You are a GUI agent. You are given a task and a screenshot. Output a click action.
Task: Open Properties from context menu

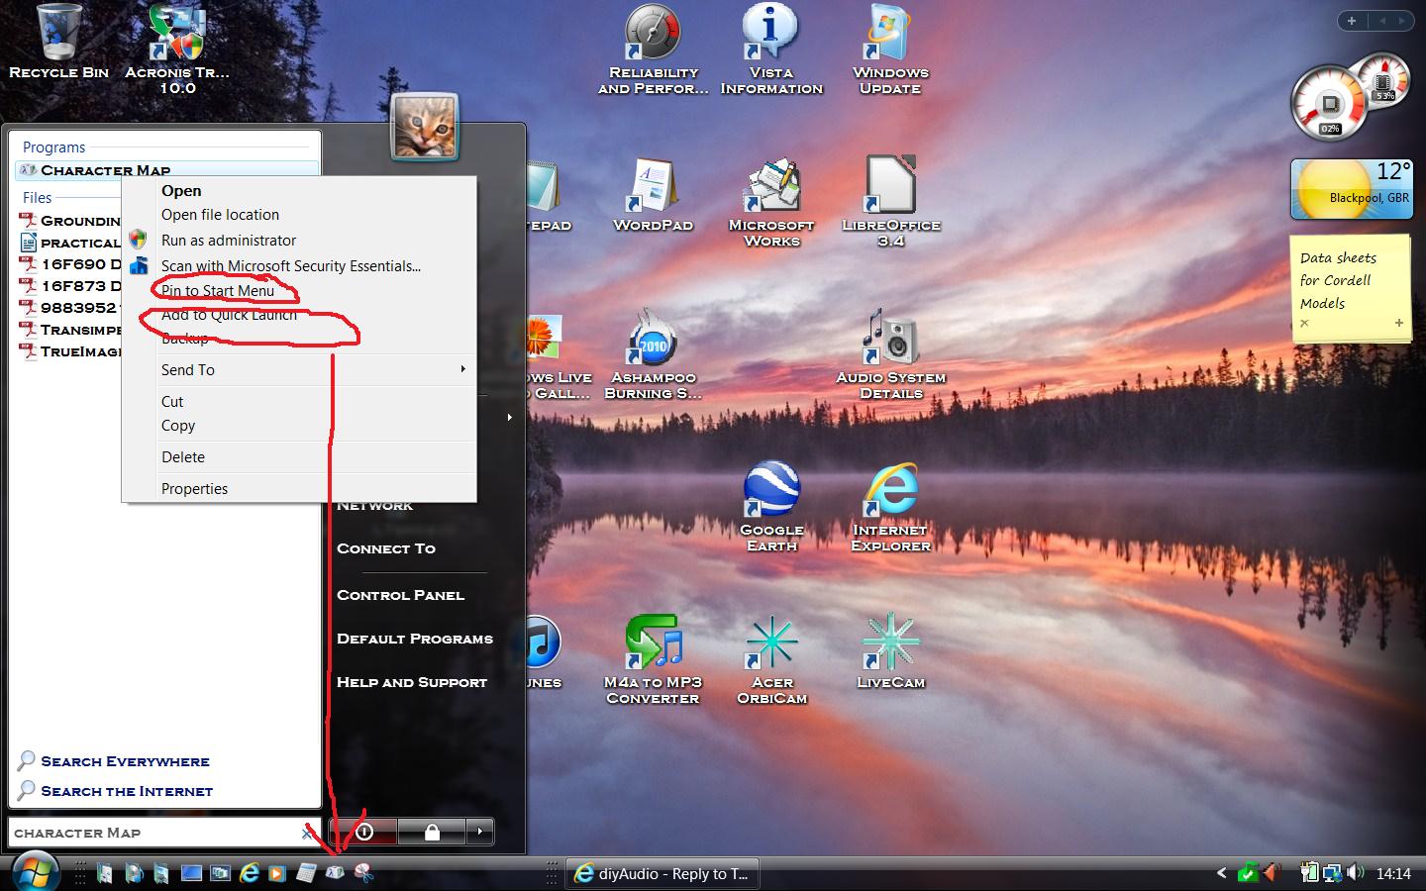[194, 488]
